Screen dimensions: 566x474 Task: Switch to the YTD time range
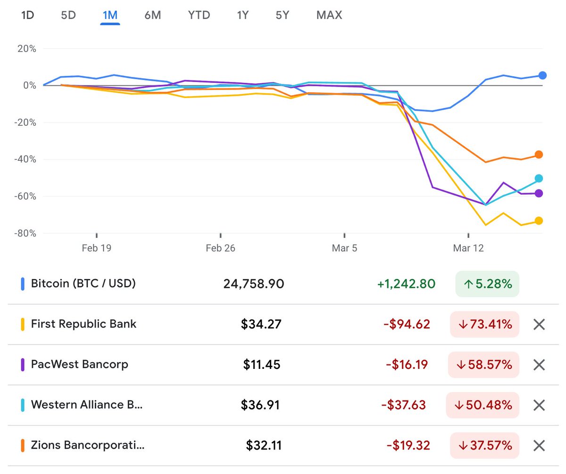pos(199,15)
